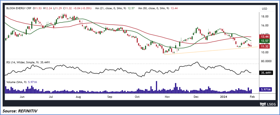Click the 10.00 price axis label
280x115 pixels.
click(x=265, y=52)
